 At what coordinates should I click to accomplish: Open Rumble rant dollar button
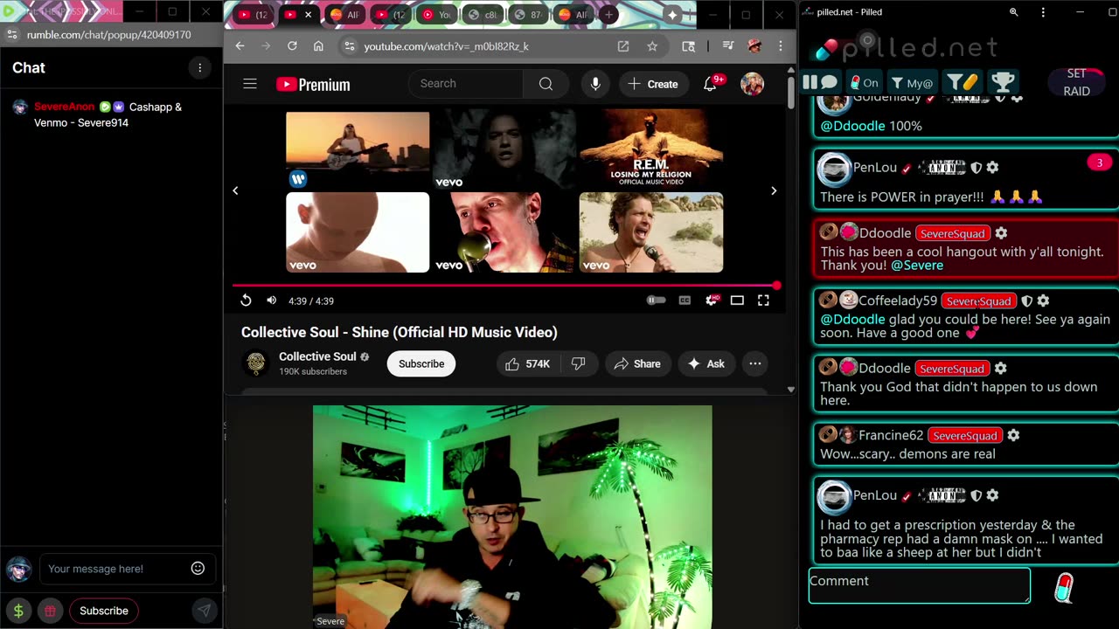point(18,611)
